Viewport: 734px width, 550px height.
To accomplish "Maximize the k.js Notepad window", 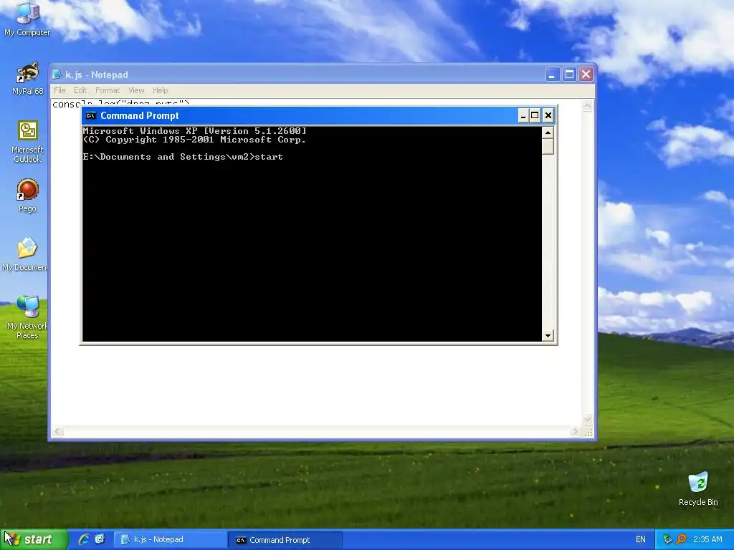I will click(x=569, y=74).
